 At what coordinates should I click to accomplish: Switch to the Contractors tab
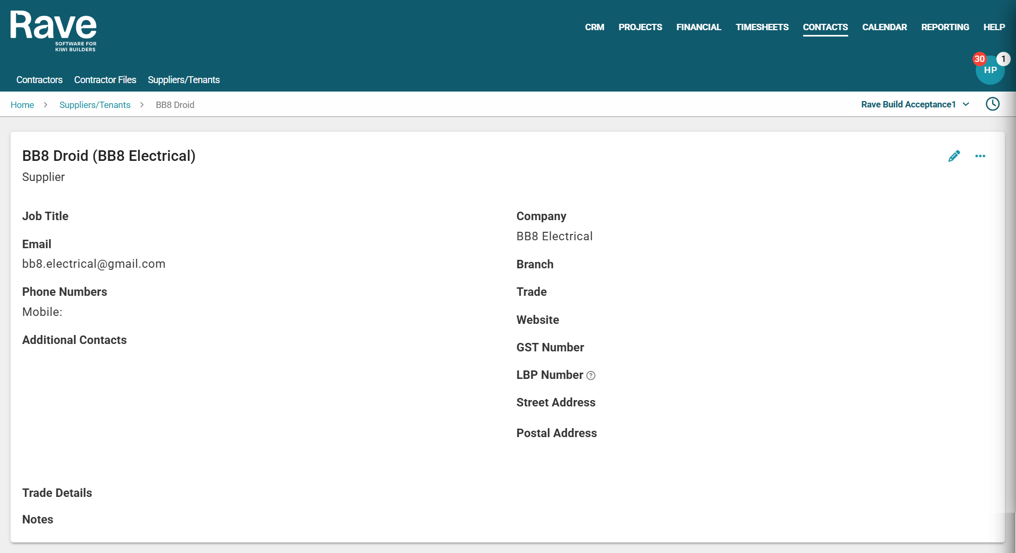click(x=39, y=80)
